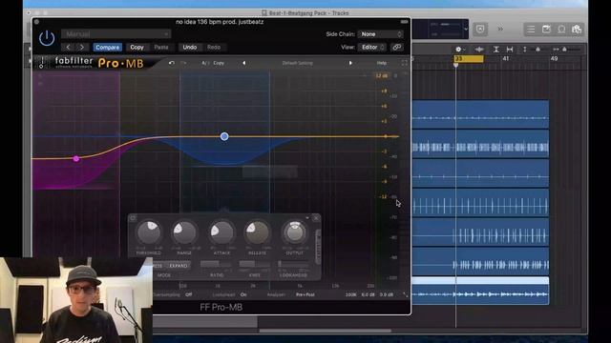Toggle the Pro-MB plugin power button
Image resolution: width=611 pixels, height=343 pixels.
tap(47, 38)
